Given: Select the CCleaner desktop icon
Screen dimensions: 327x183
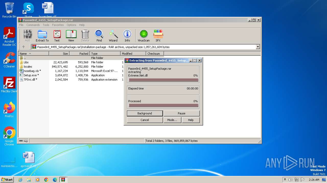Looking at the screenshot, I should tap(9, 60).
